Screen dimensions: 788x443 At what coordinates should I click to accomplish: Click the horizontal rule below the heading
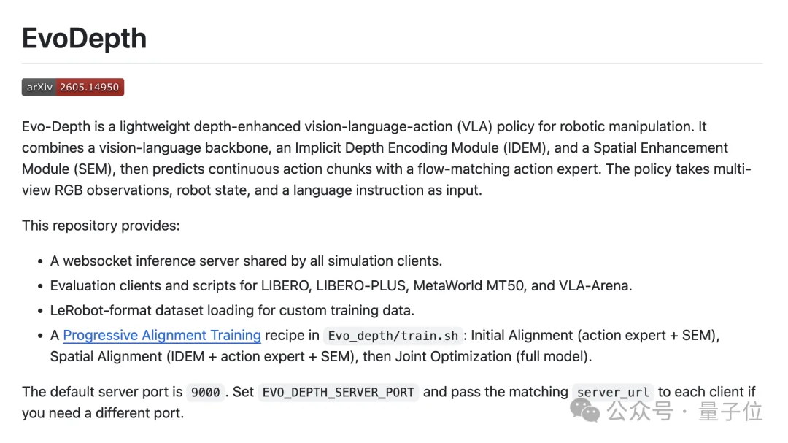click(x=392, y=64)
